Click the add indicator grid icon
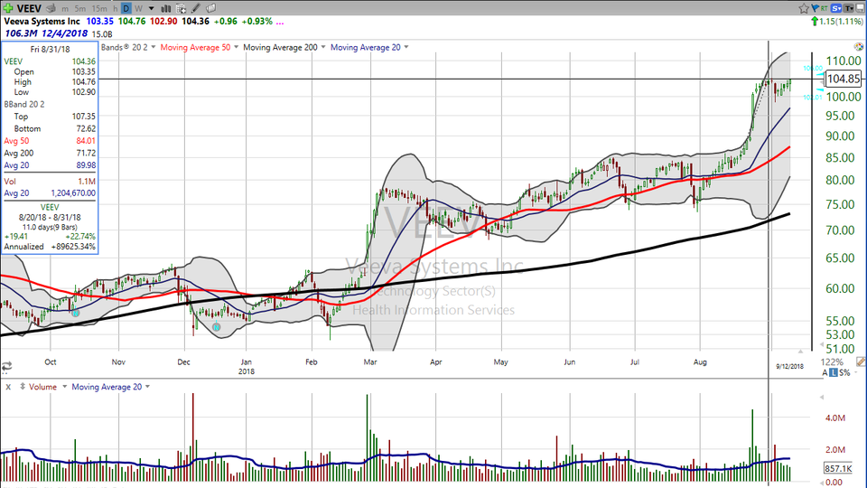The height and width of the screenshot is (488, 867). (181, 8)
